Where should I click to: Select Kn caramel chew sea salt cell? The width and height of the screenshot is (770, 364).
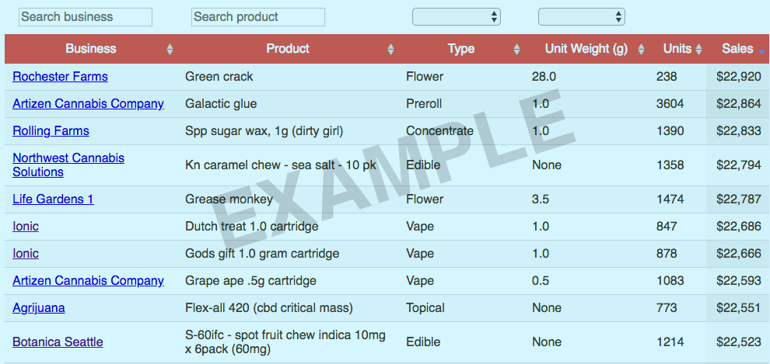point(281,165)
